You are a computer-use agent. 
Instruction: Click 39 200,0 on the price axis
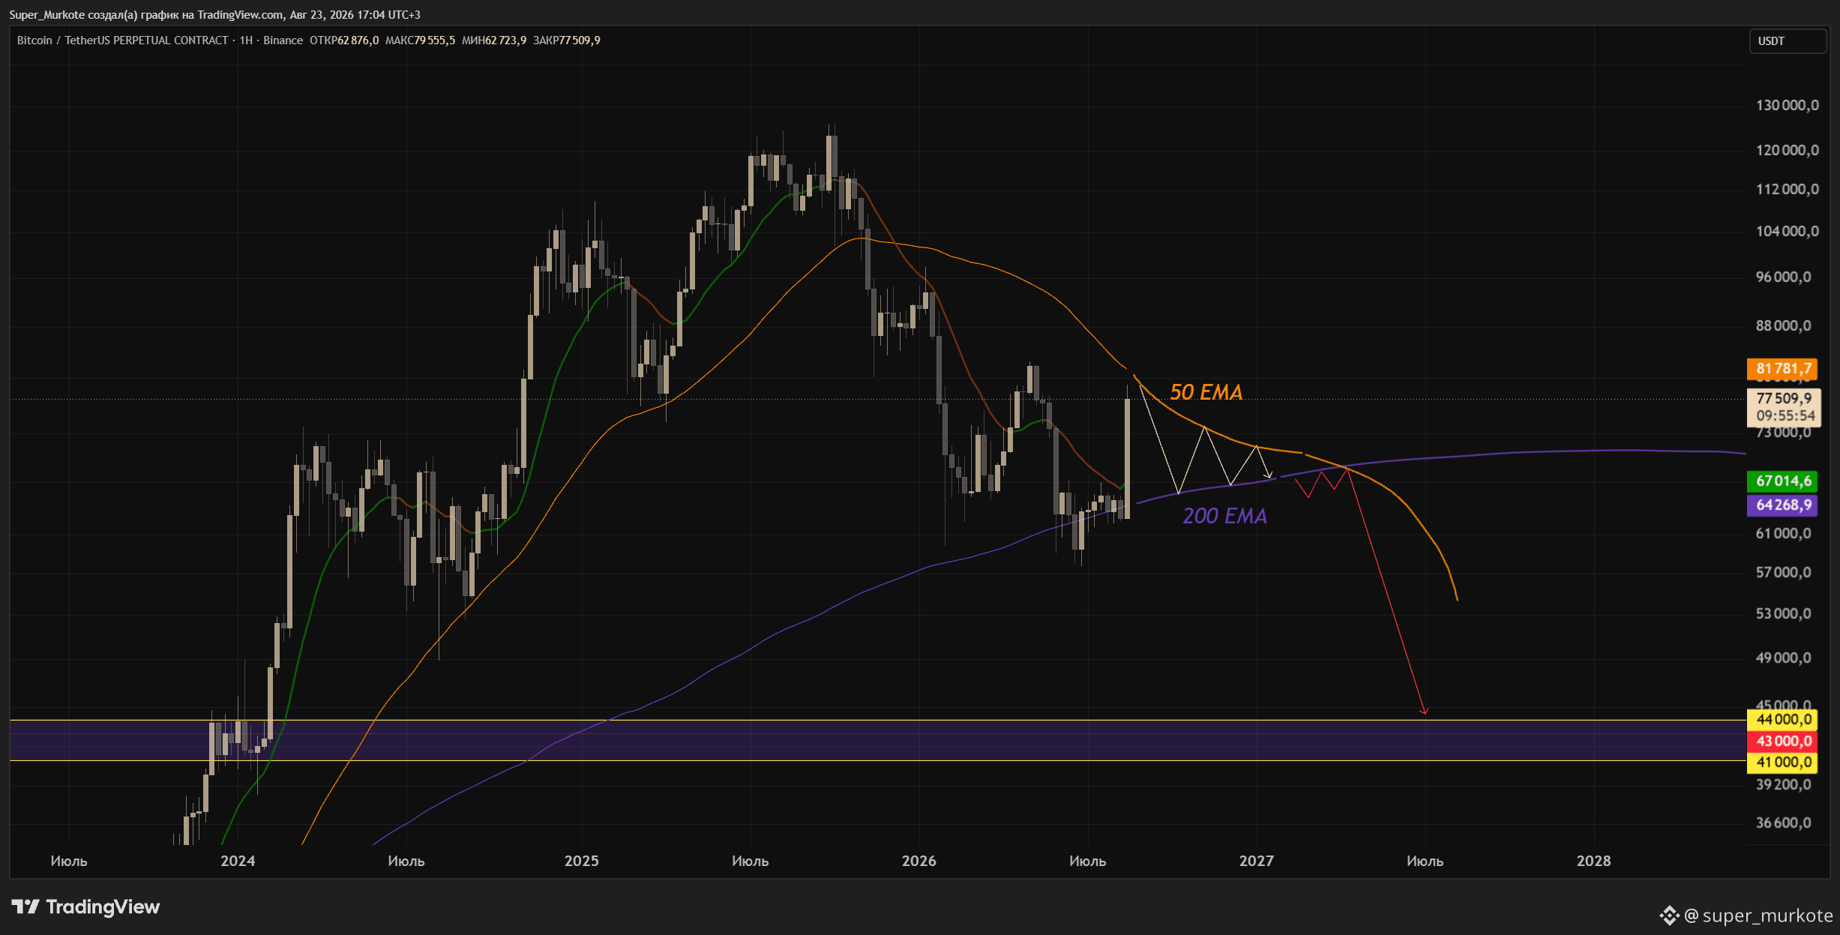coord(1783,784)
